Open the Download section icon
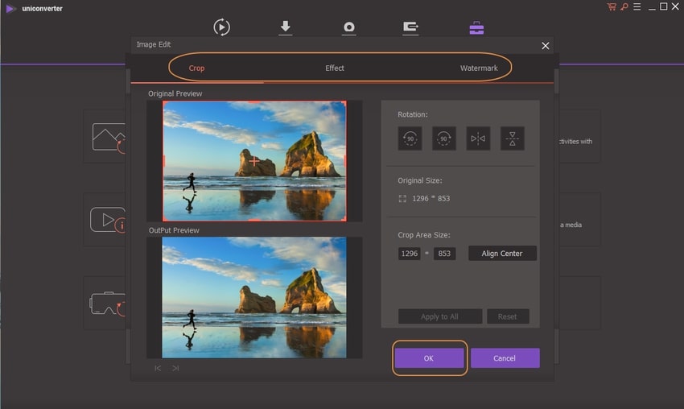684x409 pixels. coord(285,27)
